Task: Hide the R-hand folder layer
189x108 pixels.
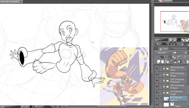Action: click(157, 87)
